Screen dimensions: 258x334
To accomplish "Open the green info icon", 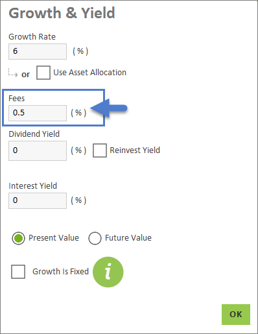I will point(108,272).
